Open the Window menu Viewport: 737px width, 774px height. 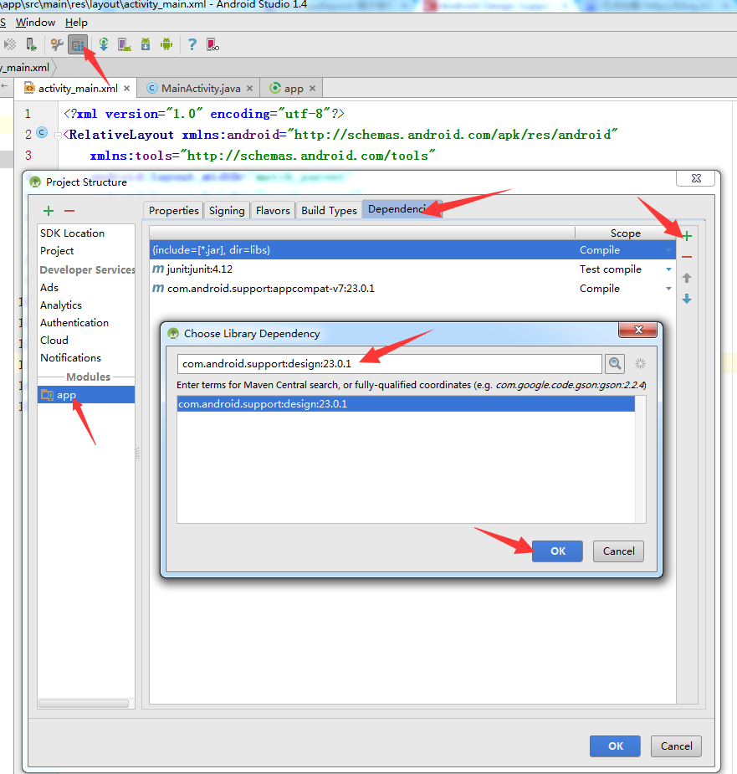[35, 23]
